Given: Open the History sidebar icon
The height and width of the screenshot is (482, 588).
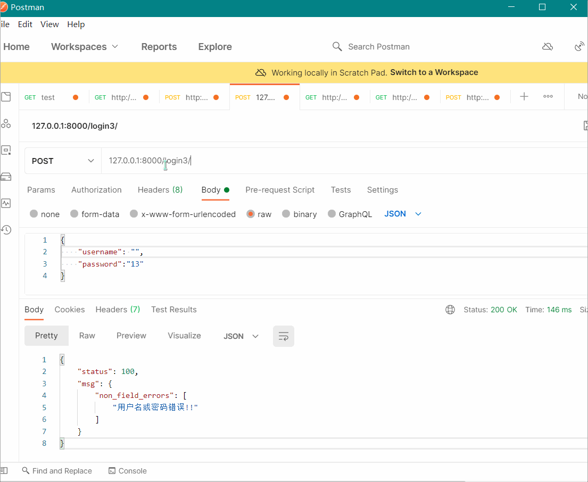Looking at the screenshot, I should click(6, 230).
